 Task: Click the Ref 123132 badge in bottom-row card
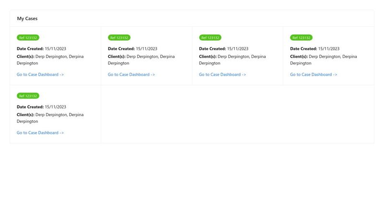[x=28, y=96]
